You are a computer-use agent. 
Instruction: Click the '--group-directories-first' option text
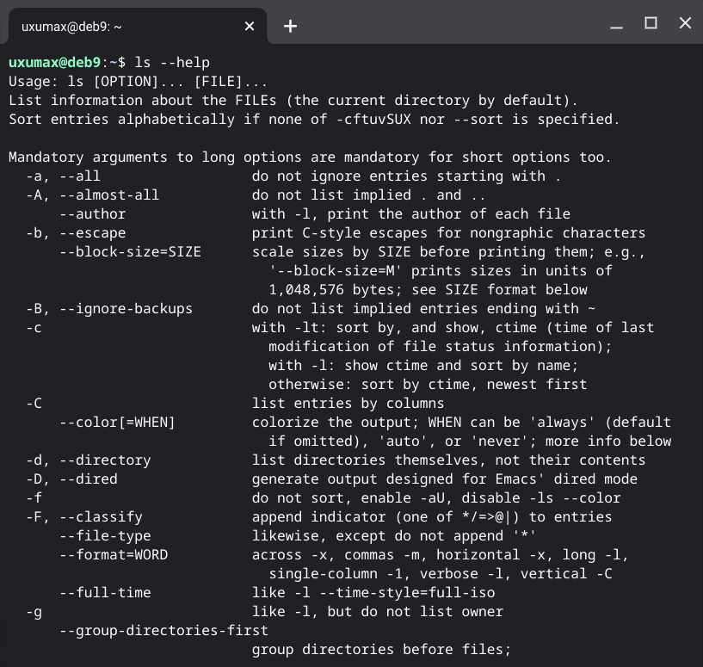tap(164, 631)
